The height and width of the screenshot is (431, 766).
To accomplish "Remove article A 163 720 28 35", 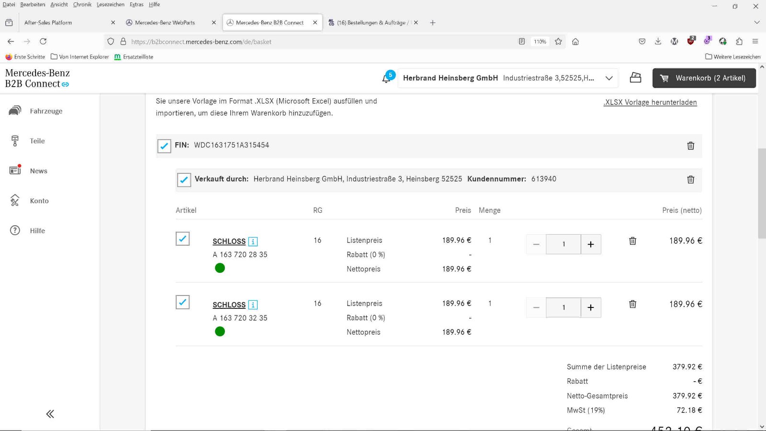I will (x=632, y=241).
